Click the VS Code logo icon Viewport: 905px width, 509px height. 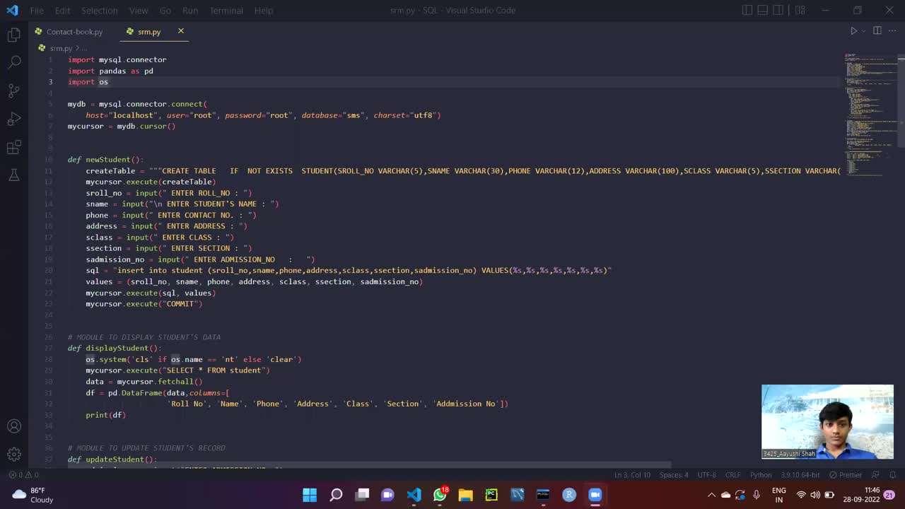(13, 11)
